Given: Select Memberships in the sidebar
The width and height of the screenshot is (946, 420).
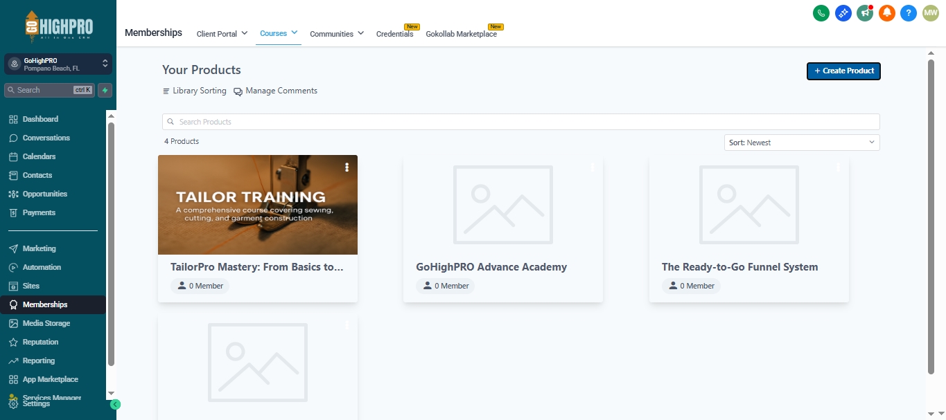Looking at the screenshot, I should click(54, 304).
